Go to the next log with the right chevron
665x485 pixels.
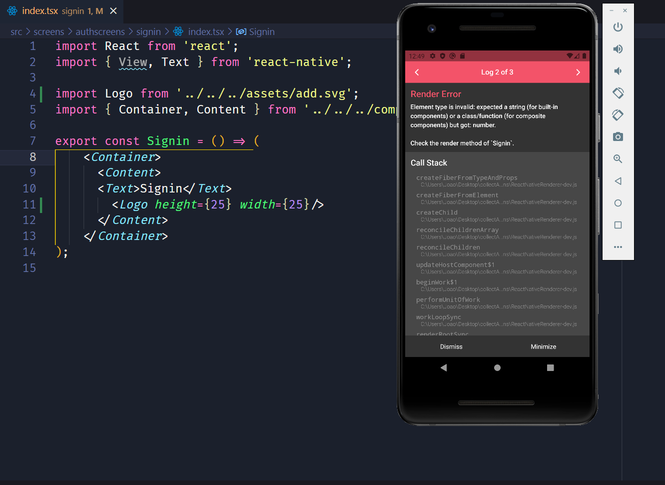(x=578, y=72)
